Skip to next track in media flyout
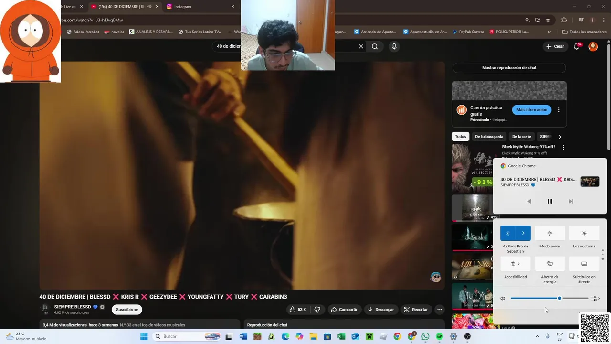This screenshot has width=611, height=344. click(570, 202)
